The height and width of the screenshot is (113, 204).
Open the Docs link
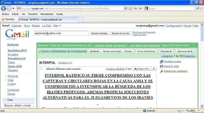point(27,26)
